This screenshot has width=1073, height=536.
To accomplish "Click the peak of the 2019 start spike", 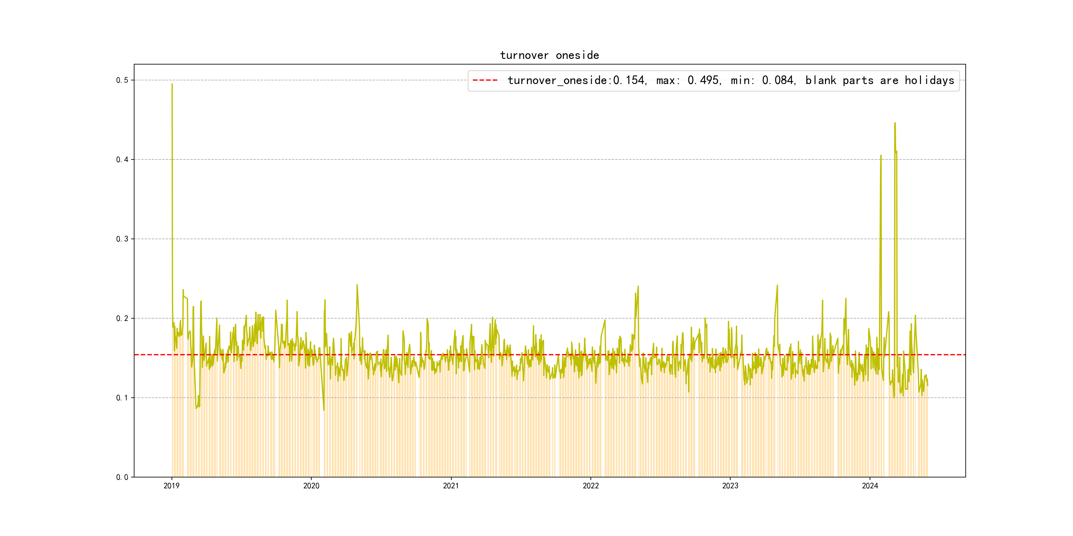I will [x=172, y=84].
